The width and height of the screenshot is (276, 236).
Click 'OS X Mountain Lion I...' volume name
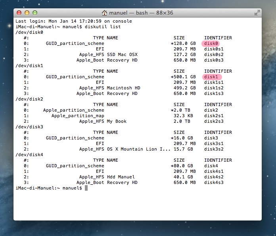[x=139, y=149]
